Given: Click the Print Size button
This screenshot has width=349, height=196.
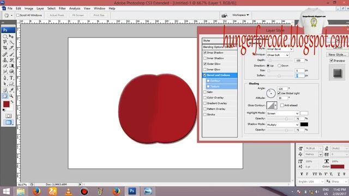Looking at the screenshot, I should (99, 15).
